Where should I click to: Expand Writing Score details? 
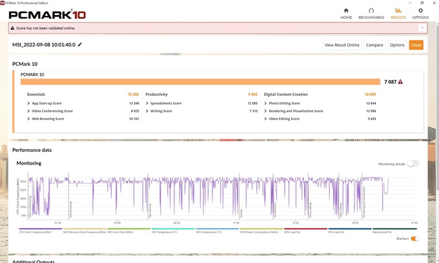[147, 111]
